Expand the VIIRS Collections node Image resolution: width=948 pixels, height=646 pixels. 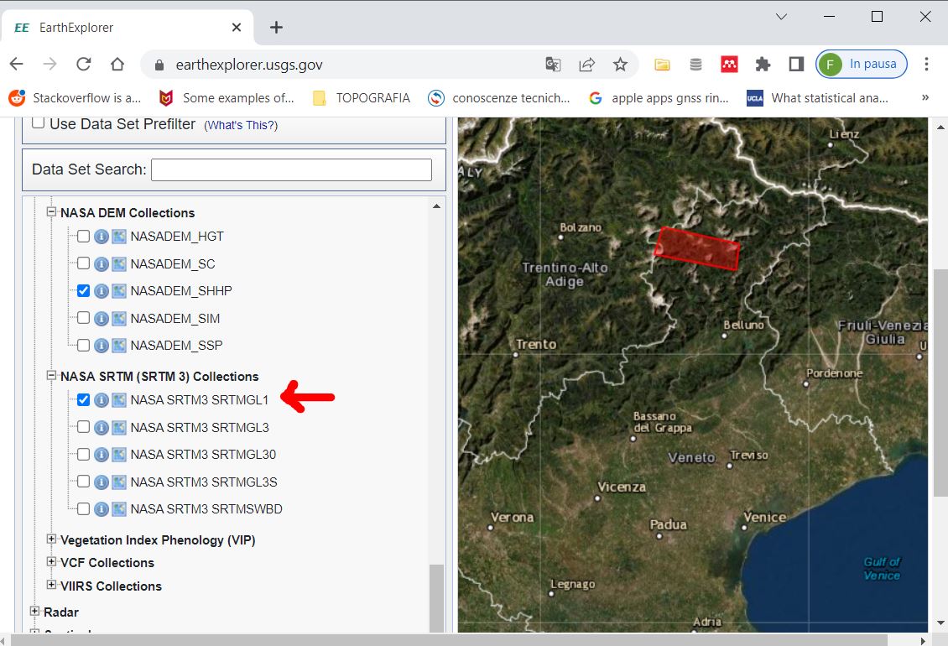pyautogui.click(x=51, y=585)
